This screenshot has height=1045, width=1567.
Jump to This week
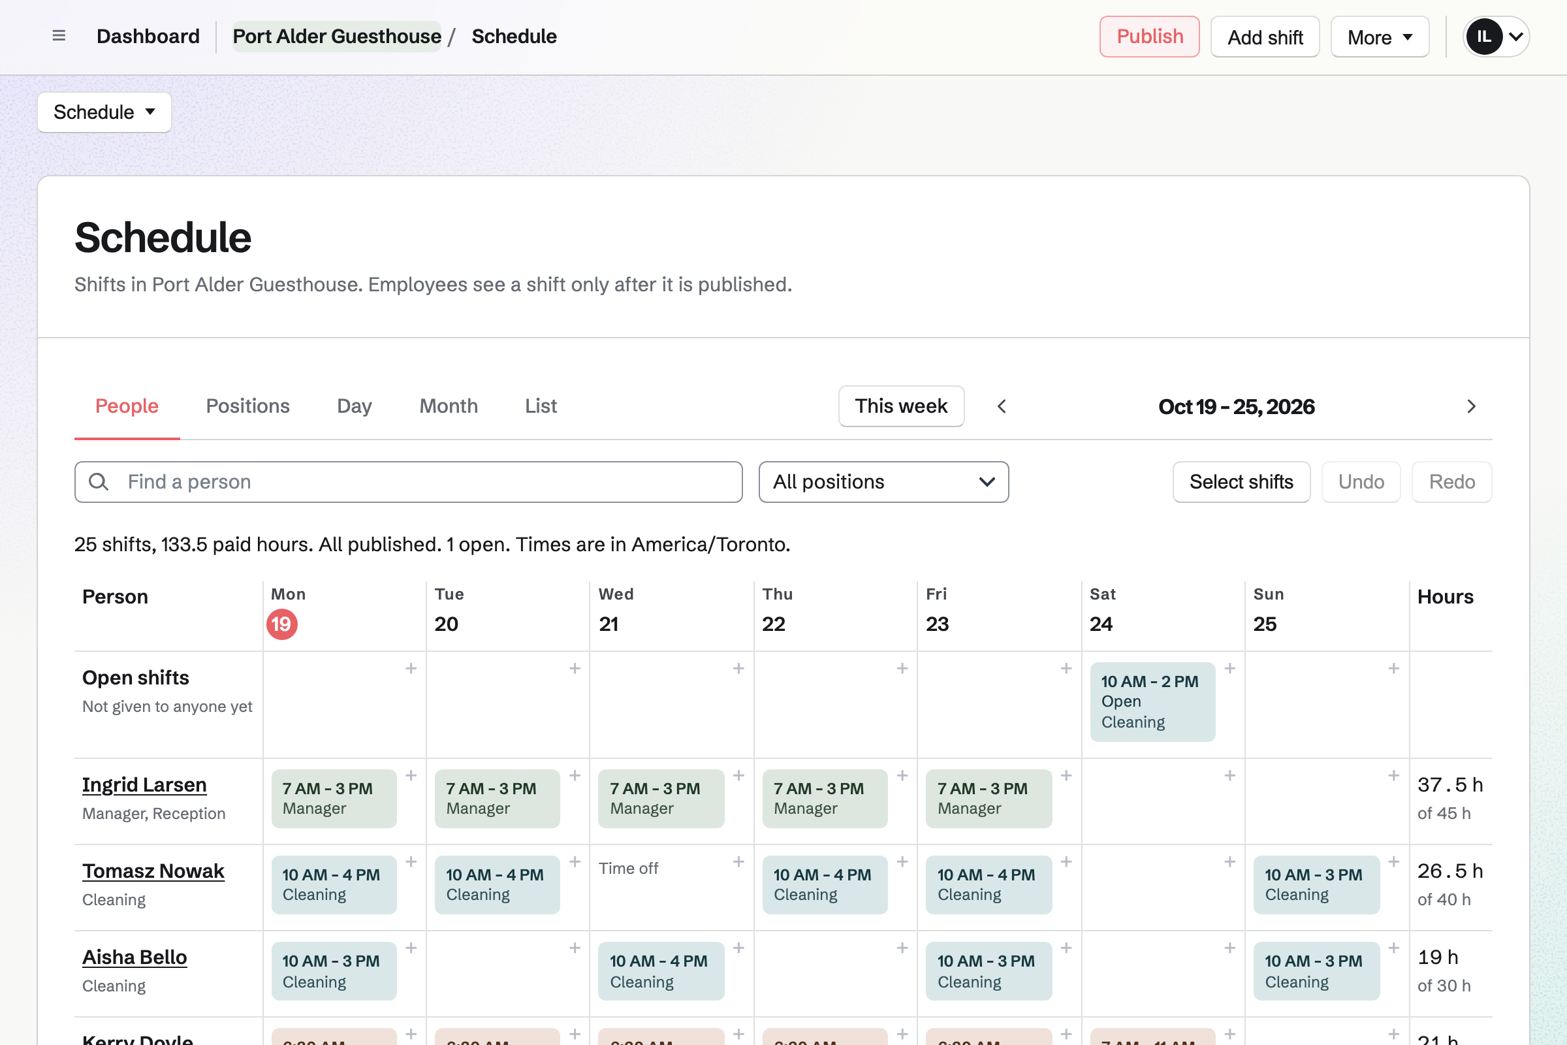tap(901, 406)
